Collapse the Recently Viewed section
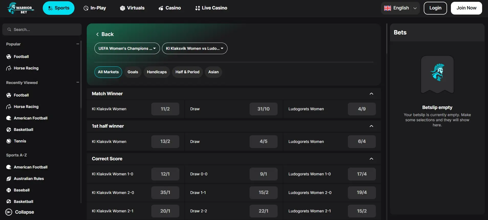This screenshot has width=488, height=220. 78,82
